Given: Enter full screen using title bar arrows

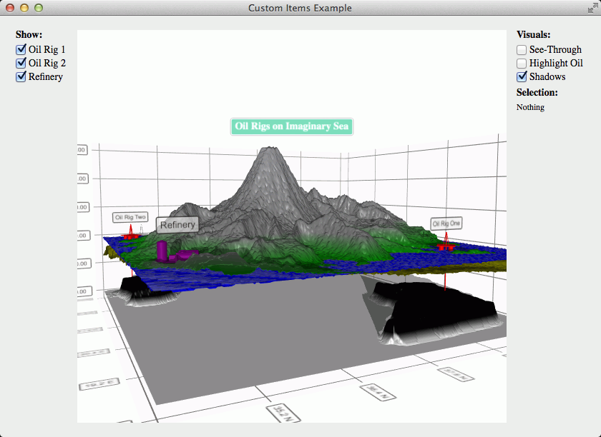Looking at the screenshot, I should [592, 8].
